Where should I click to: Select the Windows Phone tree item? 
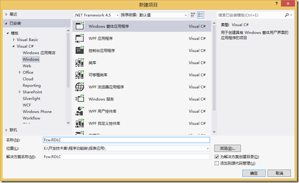pos(37,112)
